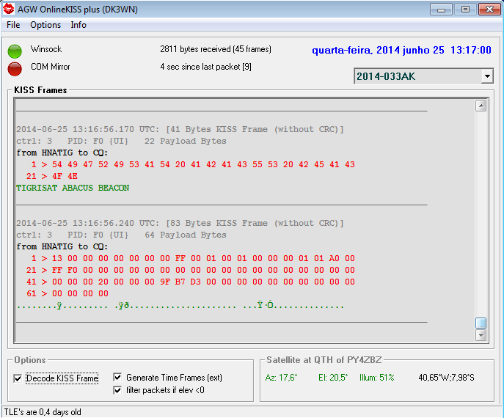The width and height of the screenshot is (504, 418).
Task: Click '64 Payload Bytes' control line
Action: [121, 235]
